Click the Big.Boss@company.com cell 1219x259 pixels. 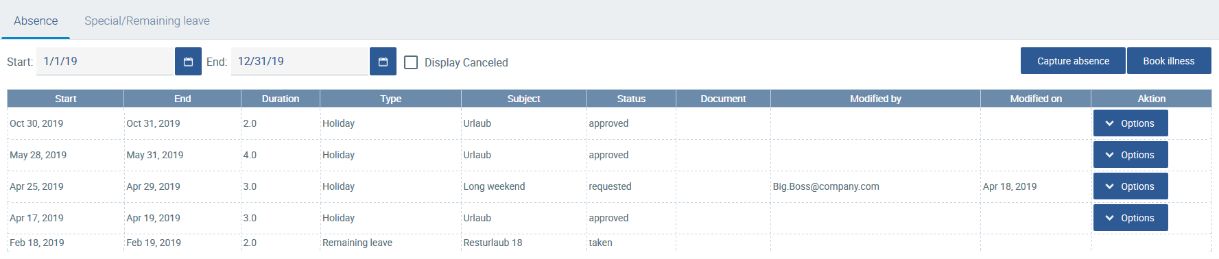tap(826, 186)
